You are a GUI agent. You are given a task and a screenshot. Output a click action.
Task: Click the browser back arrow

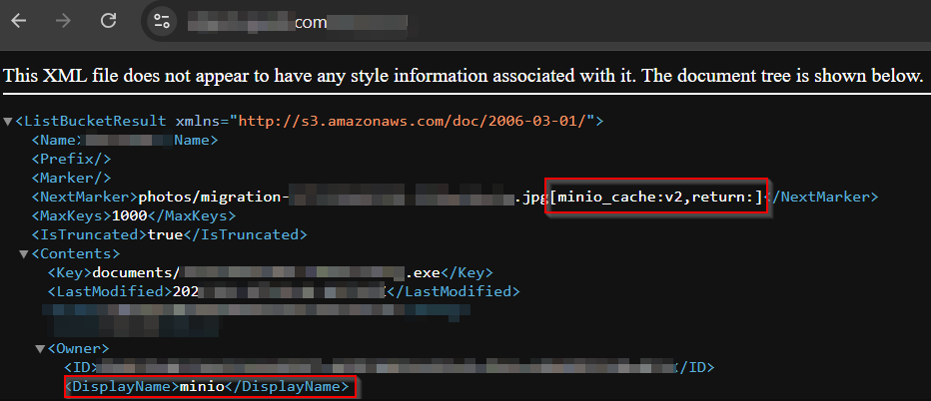click(x=19, y=21)
